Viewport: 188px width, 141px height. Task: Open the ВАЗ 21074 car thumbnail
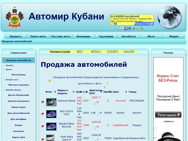51,114
